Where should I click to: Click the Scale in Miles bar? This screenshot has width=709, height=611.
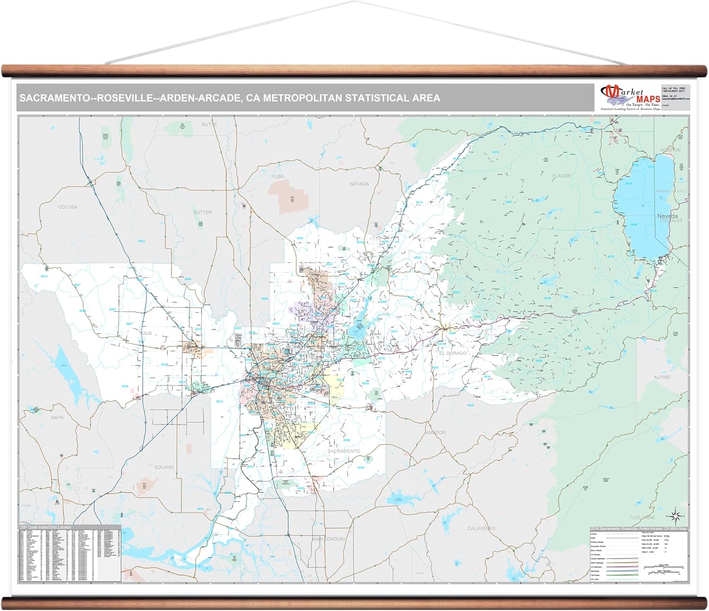(664, 567)
